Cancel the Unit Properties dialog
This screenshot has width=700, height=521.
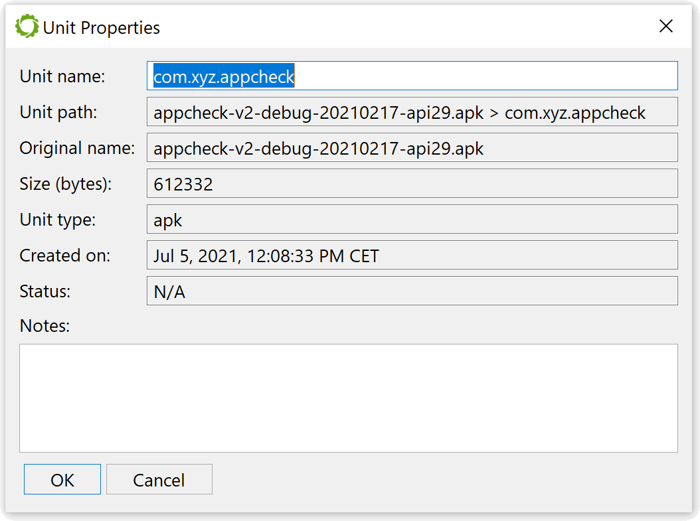coord(159,479)
